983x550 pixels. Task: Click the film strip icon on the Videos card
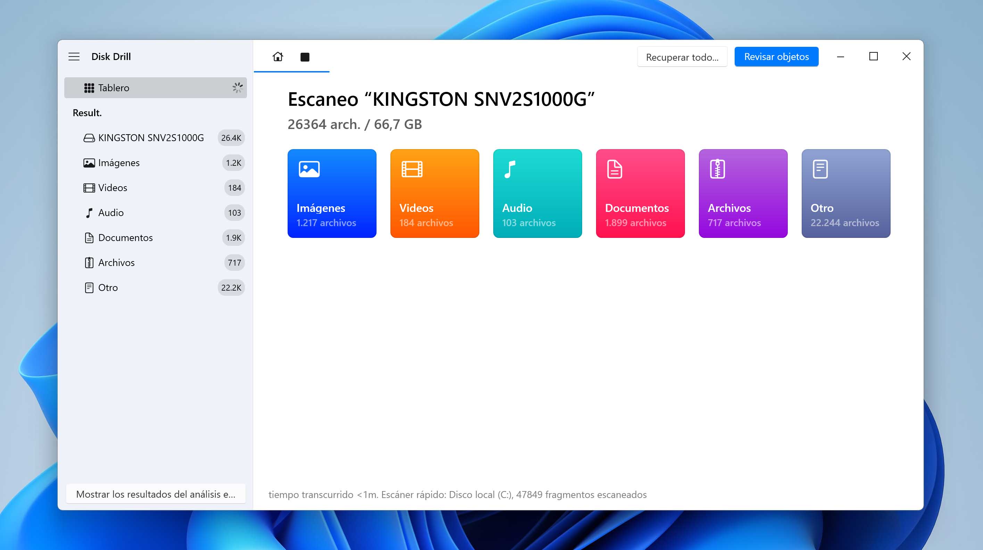point(412,169)
